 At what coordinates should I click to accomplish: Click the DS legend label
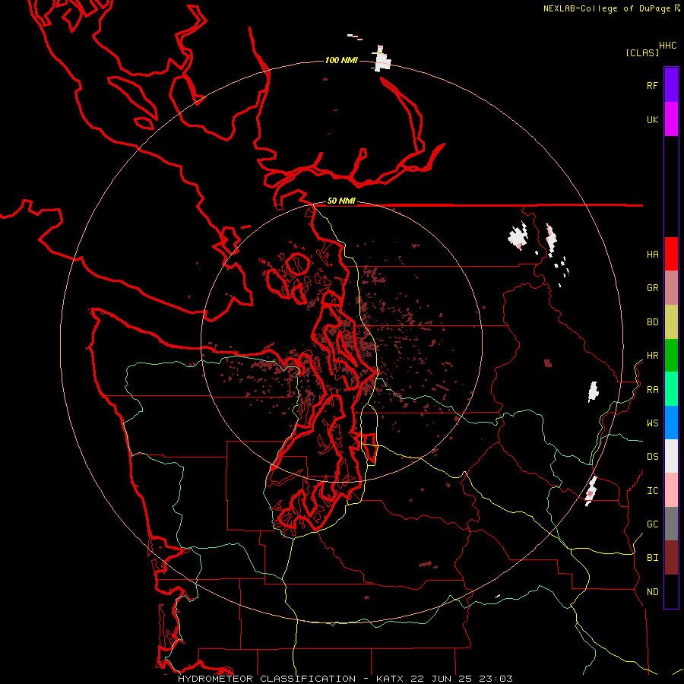[x=652, y=457]
